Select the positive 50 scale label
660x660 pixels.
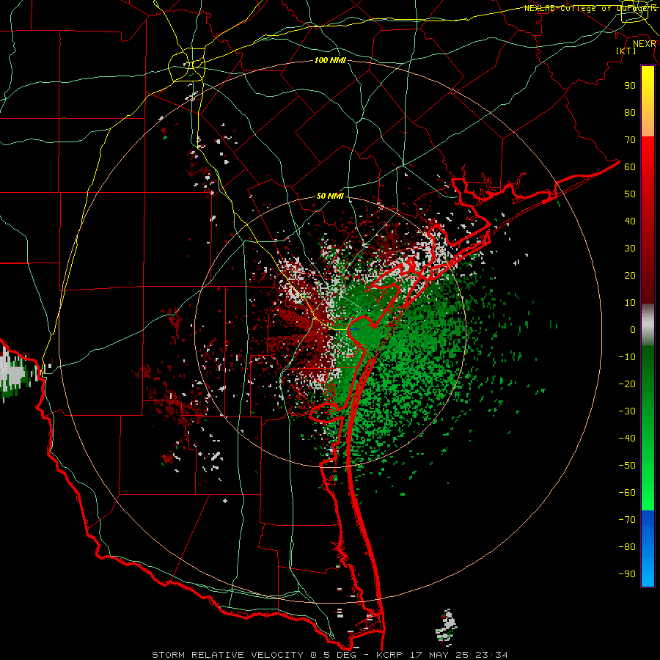coord(630,194)
